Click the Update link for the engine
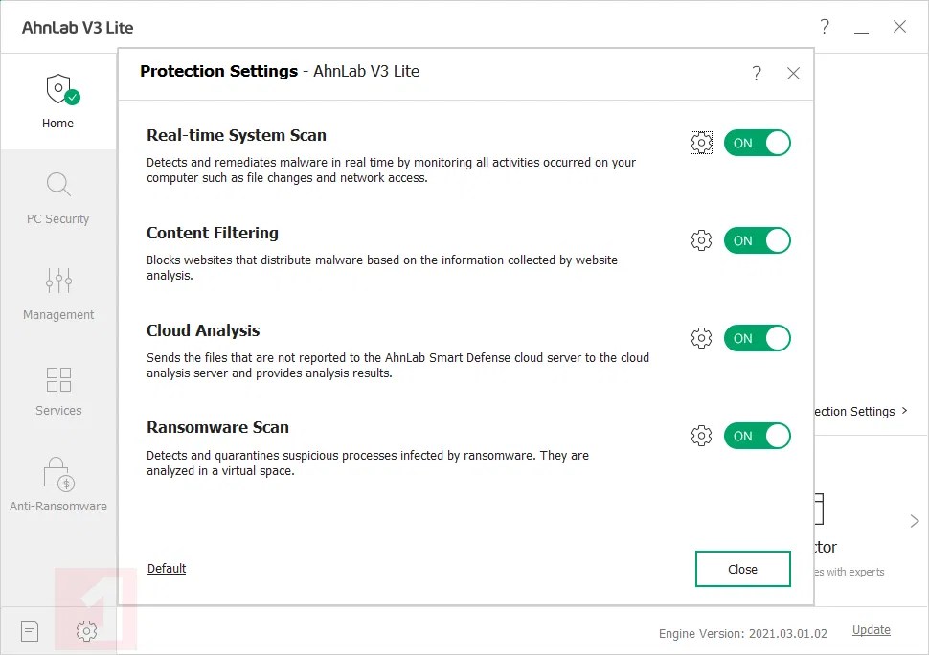This screenshot has width=929, height=655. (870, 629)
